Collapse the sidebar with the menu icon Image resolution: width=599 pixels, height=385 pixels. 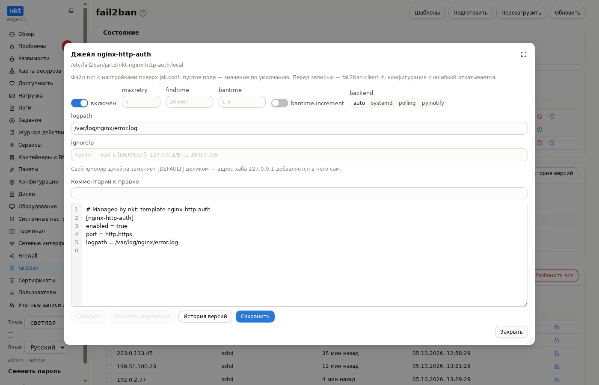point(71,11)
